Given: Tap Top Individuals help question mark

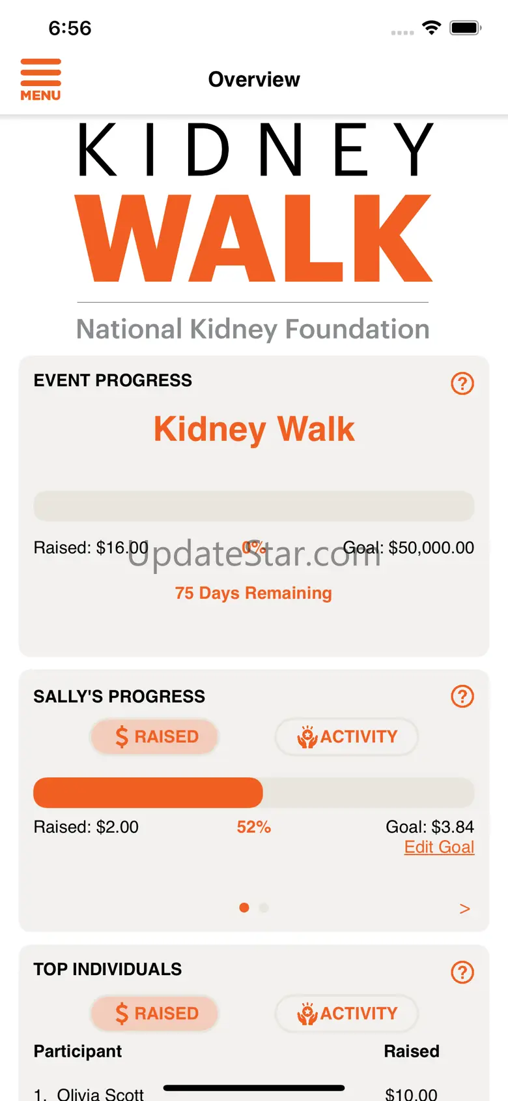Looking at the screenshot, I should pos(462,973).
